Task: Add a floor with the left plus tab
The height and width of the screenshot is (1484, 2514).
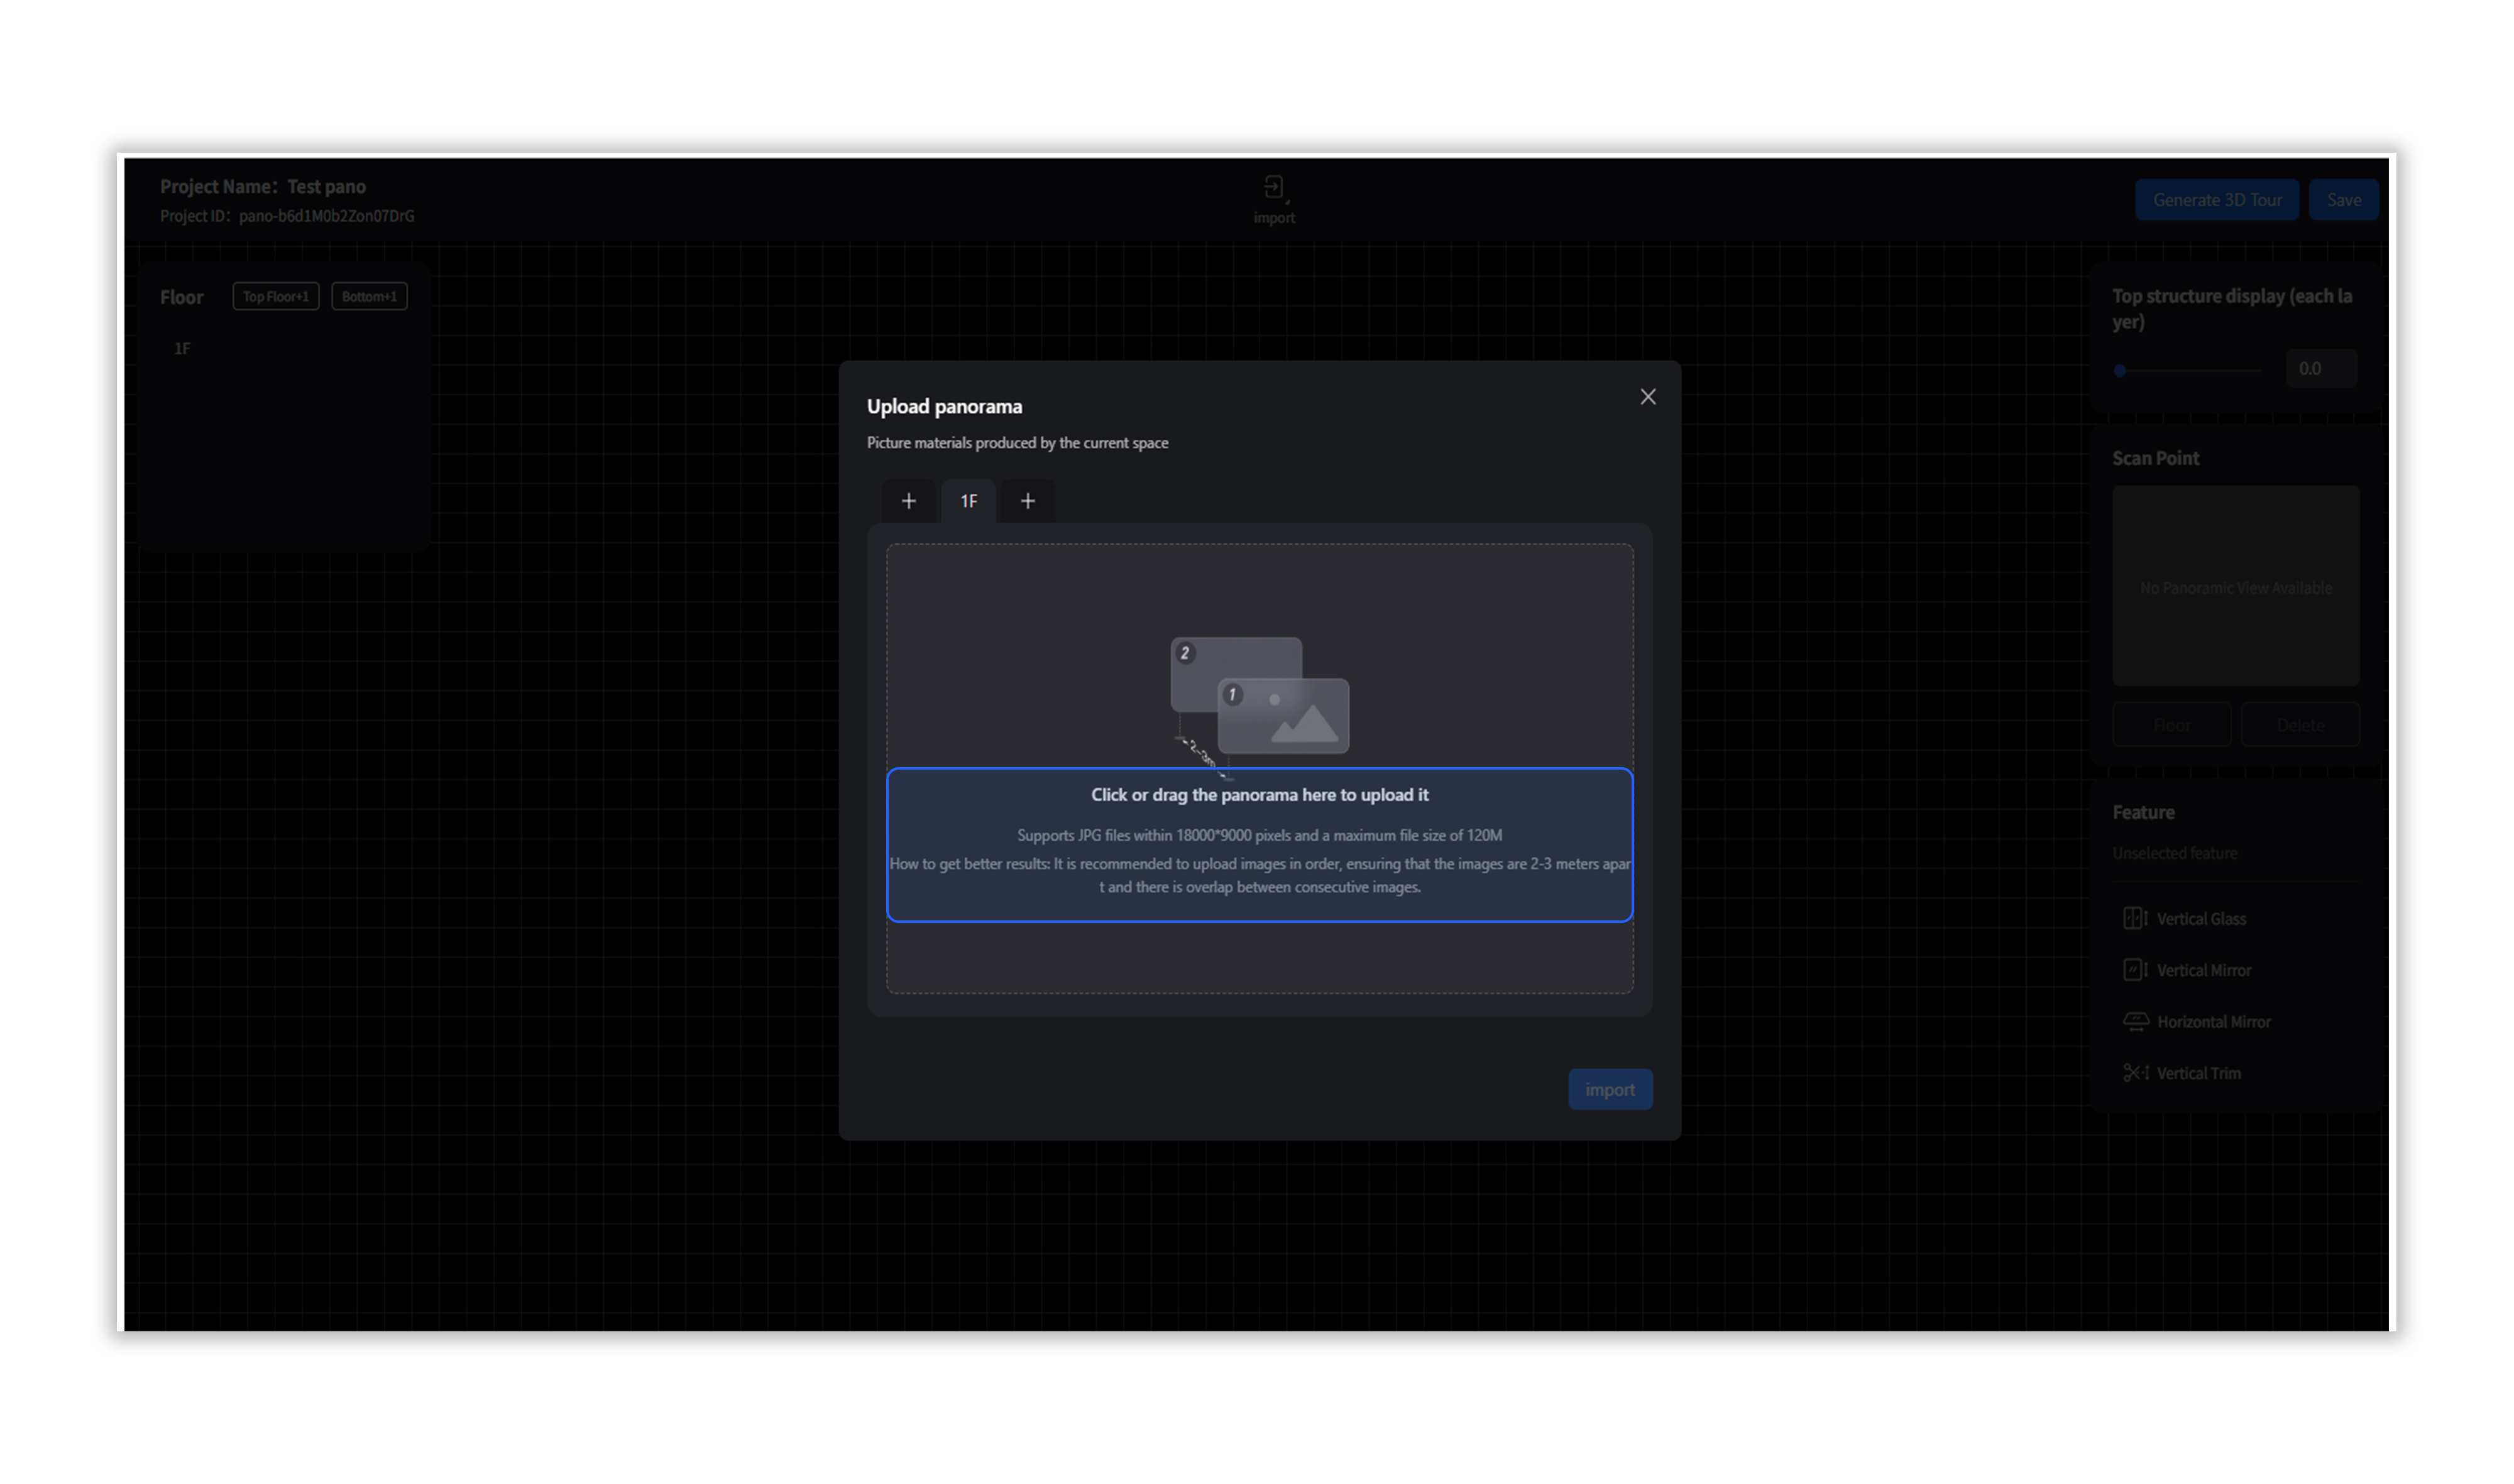Action: pyautogui.click(x=908, y=501)
